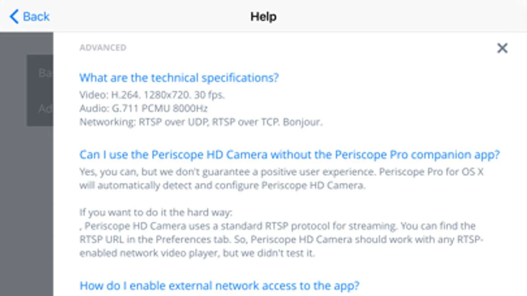Select the dimmed "Ad" sidebar item
This screenshot has width=527, height=296.
[x=44, y=109]
